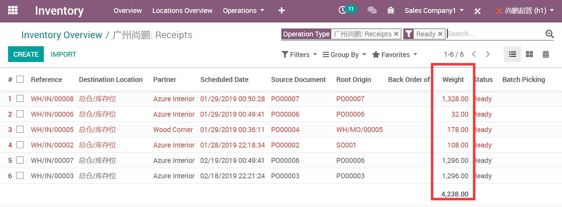The width and height of the screenshot is (562, 207).
Task: Check the select-all header checkbox
Action: (20, 80)
